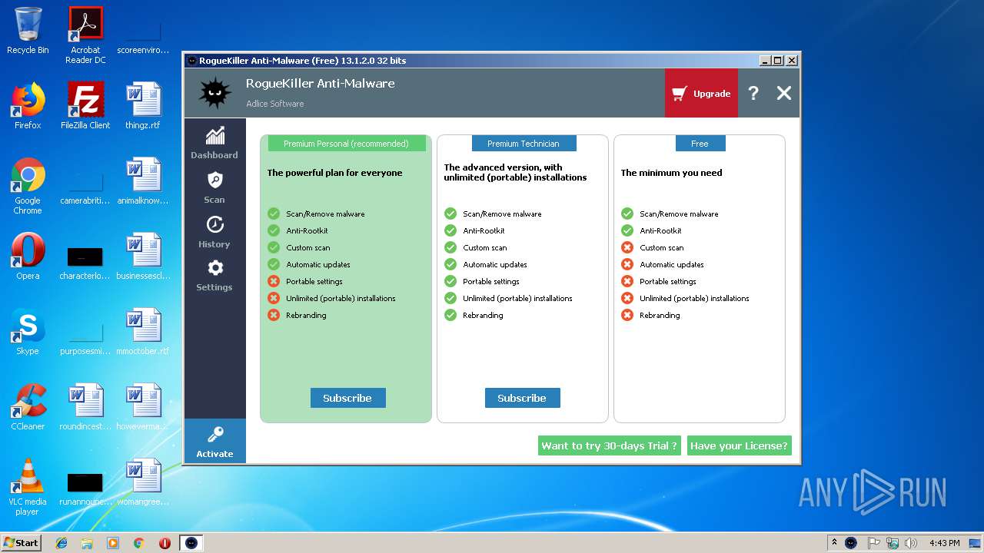Launch Google Chrome desktop shortcut
The image size is (984, 553).
(28, 187)
